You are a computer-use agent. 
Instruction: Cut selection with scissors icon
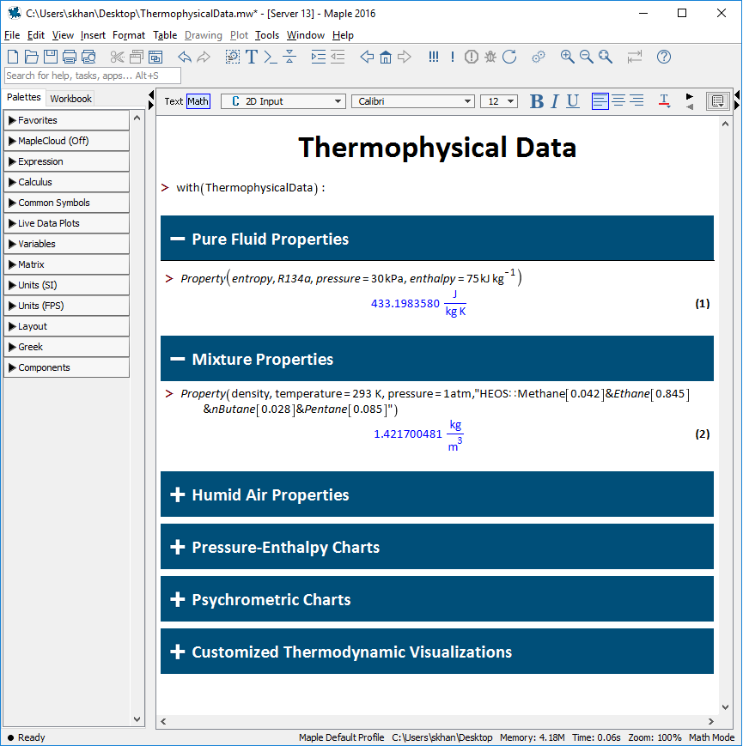pyautogui.click(x=117, y=57)
